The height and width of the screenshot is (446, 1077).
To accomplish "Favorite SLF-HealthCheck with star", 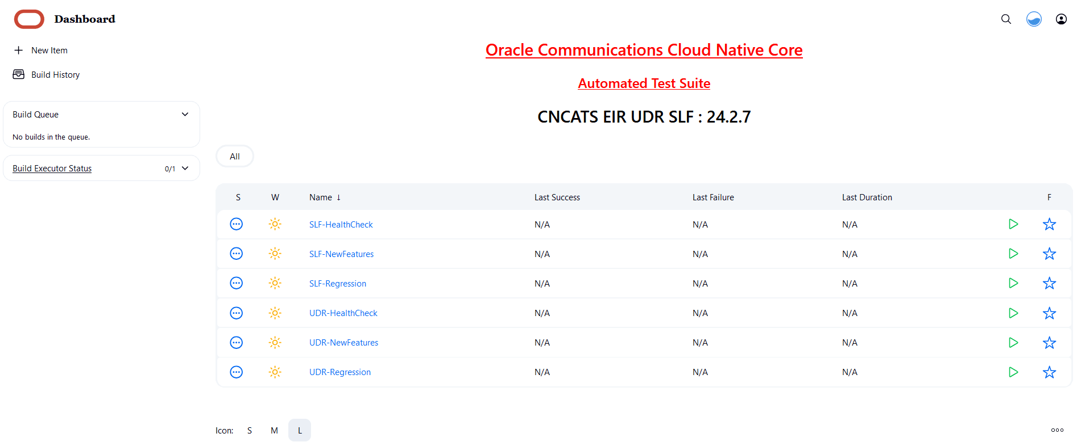I will point(1050,224).
